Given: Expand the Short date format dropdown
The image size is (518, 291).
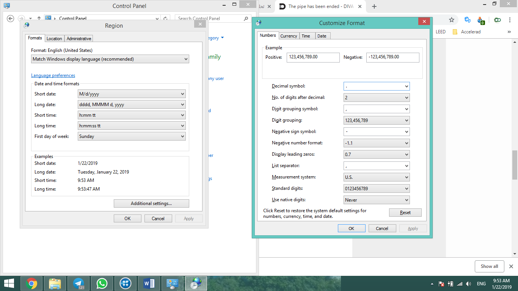Looking at the screenshot, I should coord(132,94).
